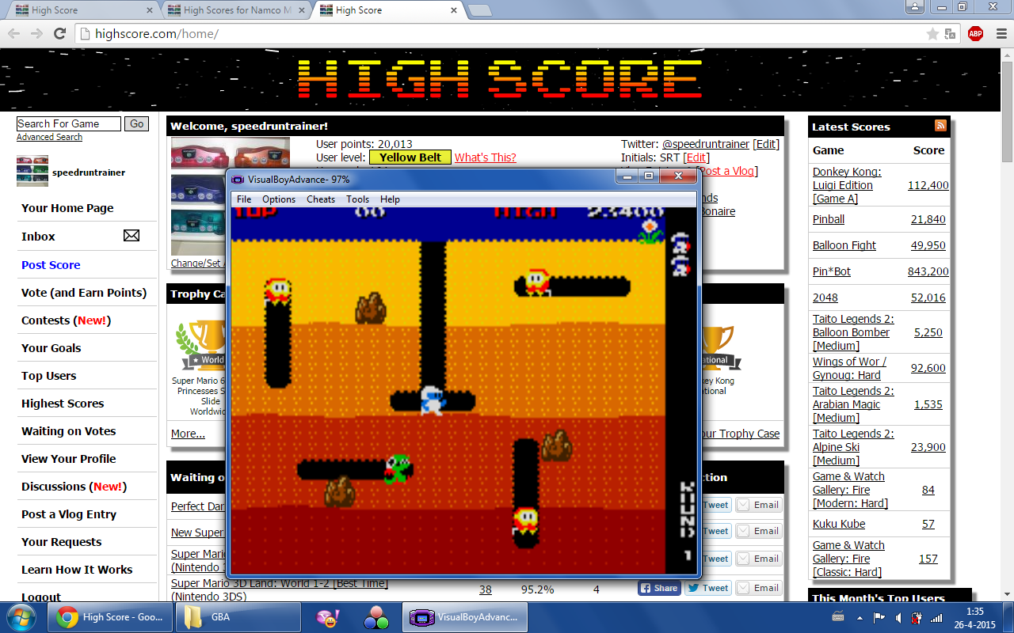This screenshot has height=633, width=1014.
Task: Open Discussions in the sidebar
Action: pos(74,487)
